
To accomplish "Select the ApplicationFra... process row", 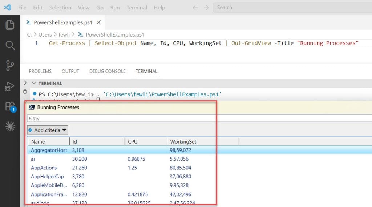I will pos(200,194).
